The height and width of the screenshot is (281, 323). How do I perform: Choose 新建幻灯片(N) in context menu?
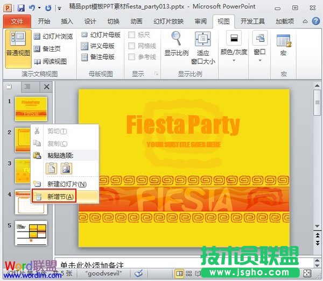click(65, 184)
